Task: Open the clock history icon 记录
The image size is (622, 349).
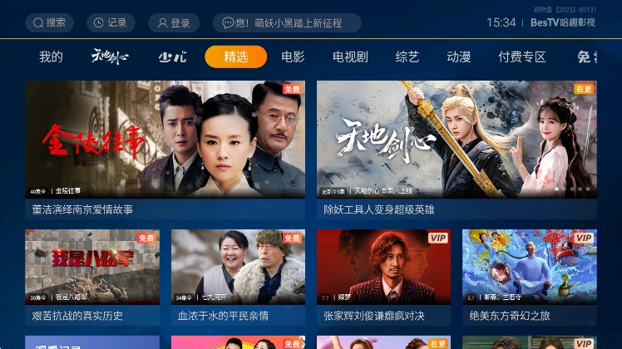Action: 98,23
